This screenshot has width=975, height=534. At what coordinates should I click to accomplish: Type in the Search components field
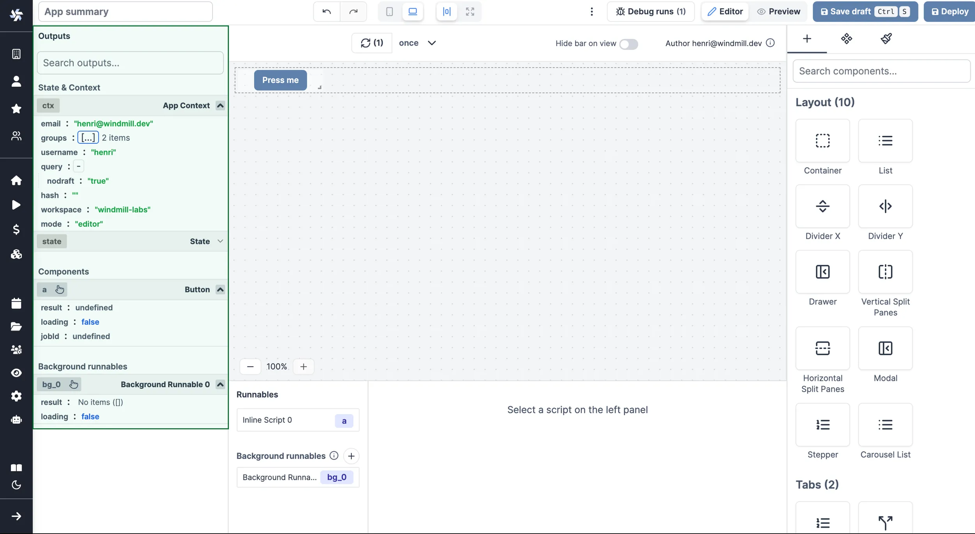882,71
